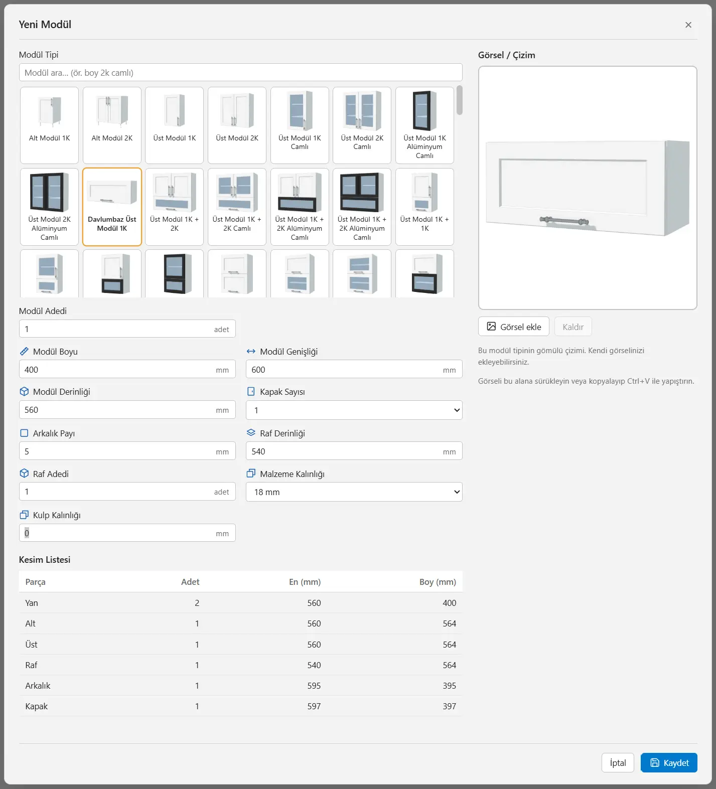
Task: Click the Raf Derinliği input field
Action: point(354,451)
